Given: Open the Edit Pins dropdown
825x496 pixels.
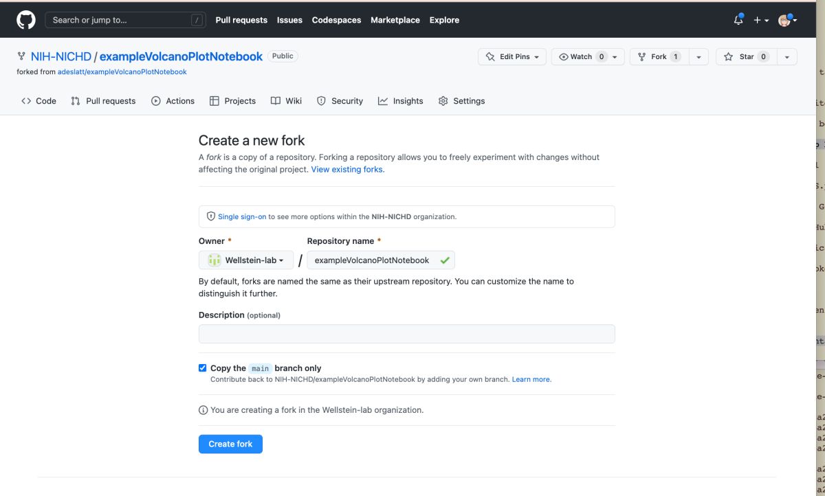Looking at the screenshot, I should coord(512,57).
